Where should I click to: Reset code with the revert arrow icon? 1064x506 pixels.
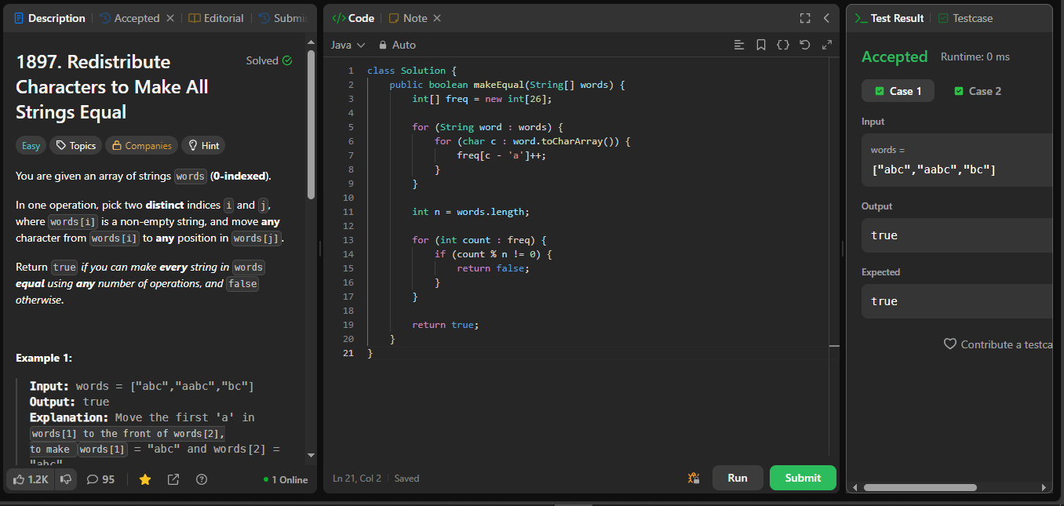pyautogui.click(x=804, y=46)
